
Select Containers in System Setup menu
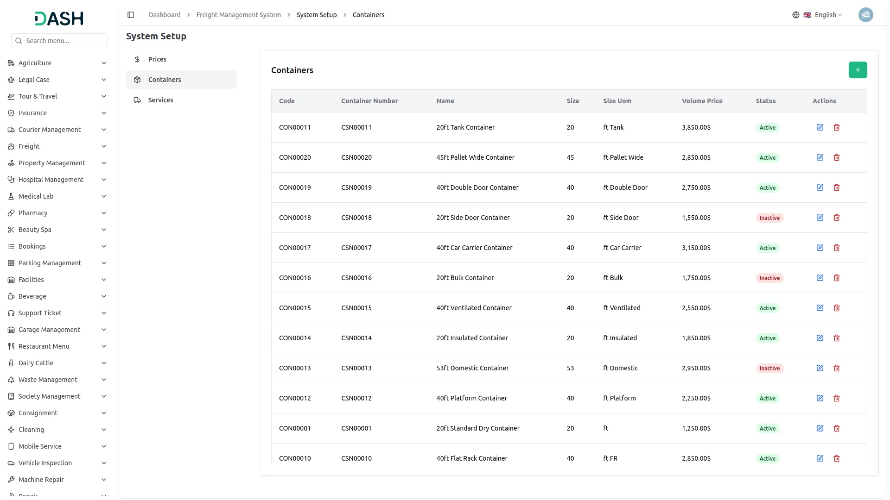(165, 79)
